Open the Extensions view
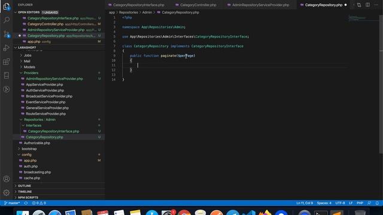This screenshot has height=215, width=383. [7, 62]
